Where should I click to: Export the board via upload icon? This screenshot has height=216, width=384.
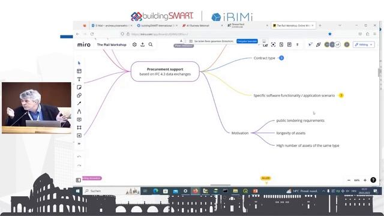pos(143,44)
